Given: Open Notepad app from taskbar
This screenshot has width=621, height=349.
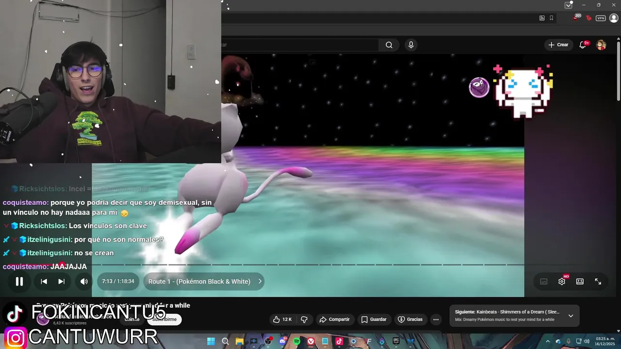Looking at the screenshot, I should pos(325,341).
